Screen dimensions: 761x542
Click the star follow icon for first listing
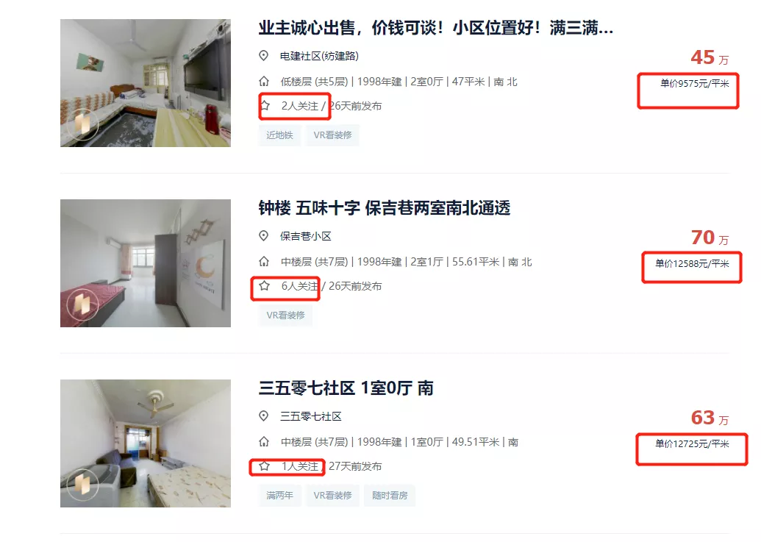pos(265,105)
